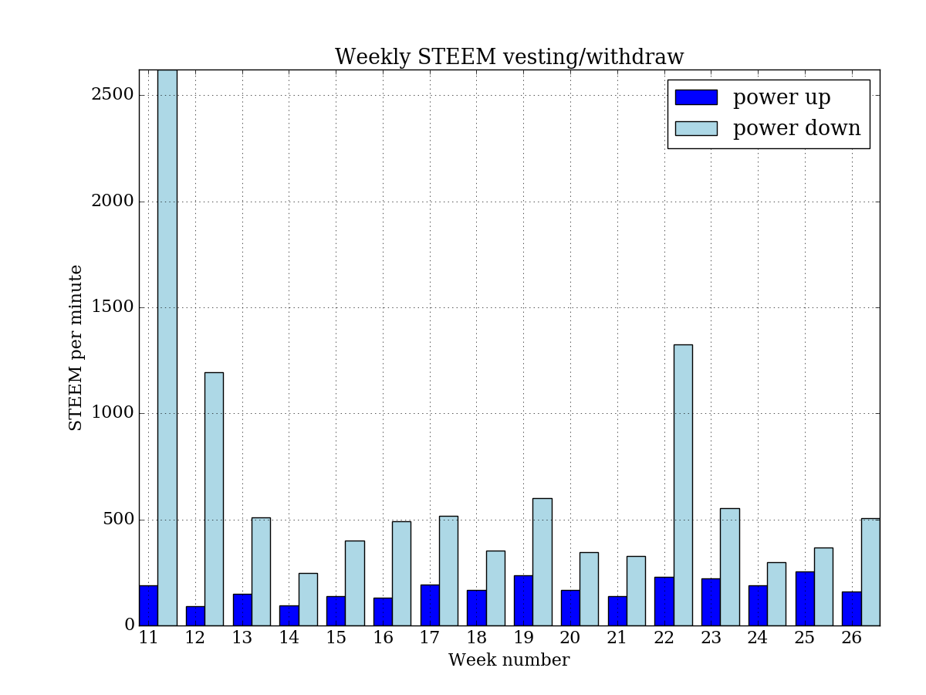Click the week 14 power up bar

289,615
